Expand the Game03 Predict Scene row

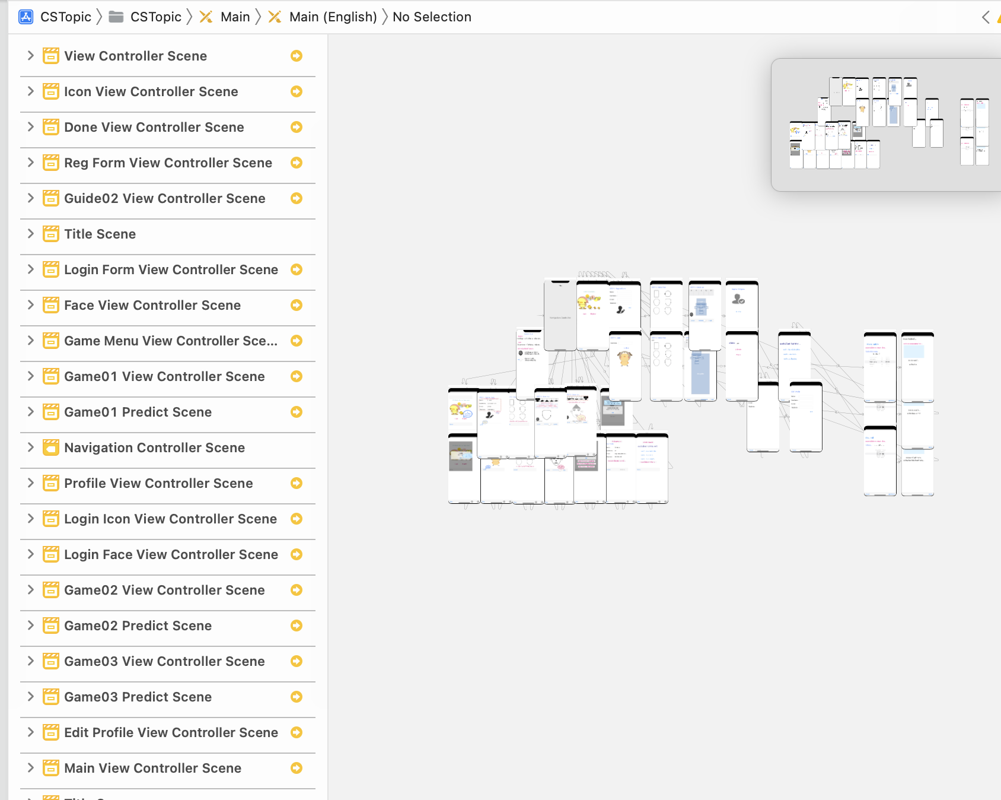coord(31,697)
